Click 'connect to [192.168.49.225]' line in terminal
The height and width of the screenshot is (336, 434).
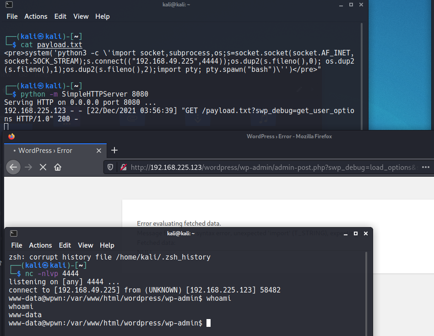pos(145,290)
